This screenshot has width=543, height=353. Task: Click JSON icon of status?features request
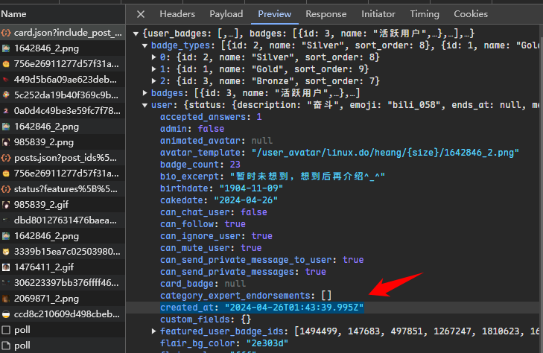(x=6, y=189)
